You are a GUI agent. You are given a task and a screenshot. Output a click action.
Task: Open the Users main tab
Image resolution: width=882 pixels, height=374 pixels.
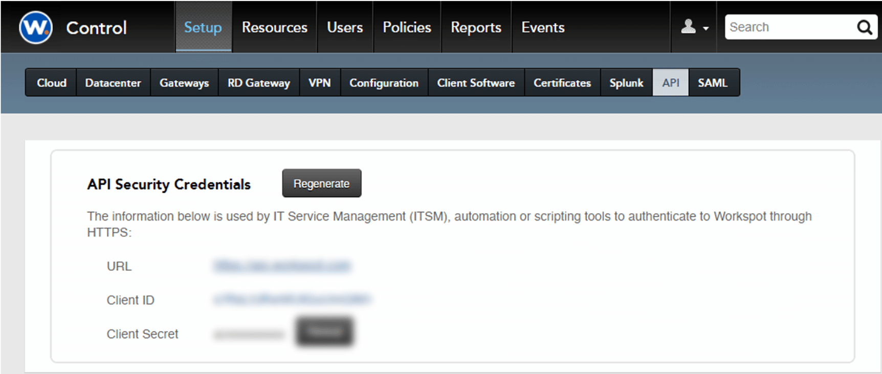click(345, 27)
